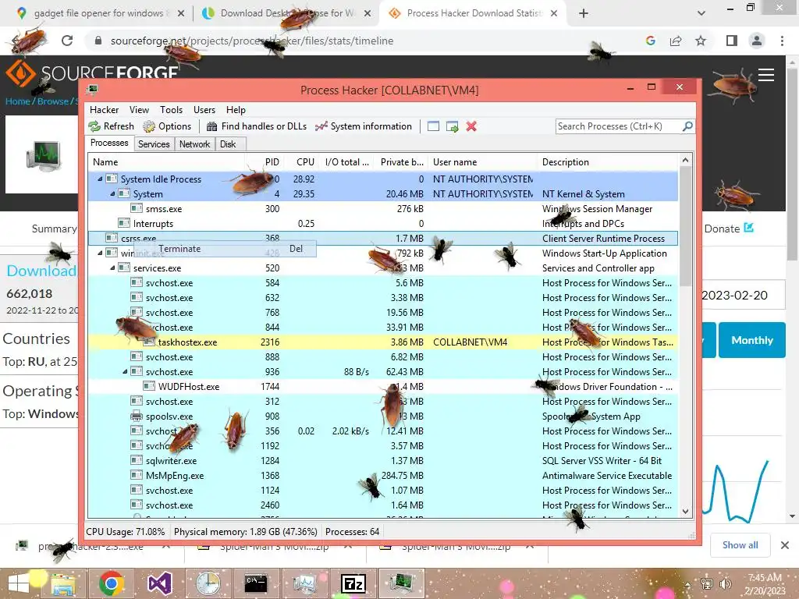Image resolution: width=799 pixels, height=599 pixels.
Task: Open Chrome three-dot menu
Action: [x=782, y=41]
